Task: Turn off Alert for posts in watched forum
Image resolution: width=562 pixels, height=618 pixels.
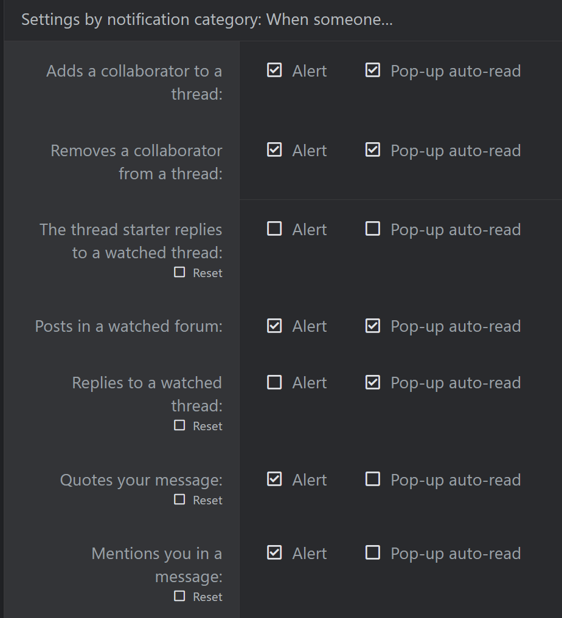Action: [x=274, y=326]
